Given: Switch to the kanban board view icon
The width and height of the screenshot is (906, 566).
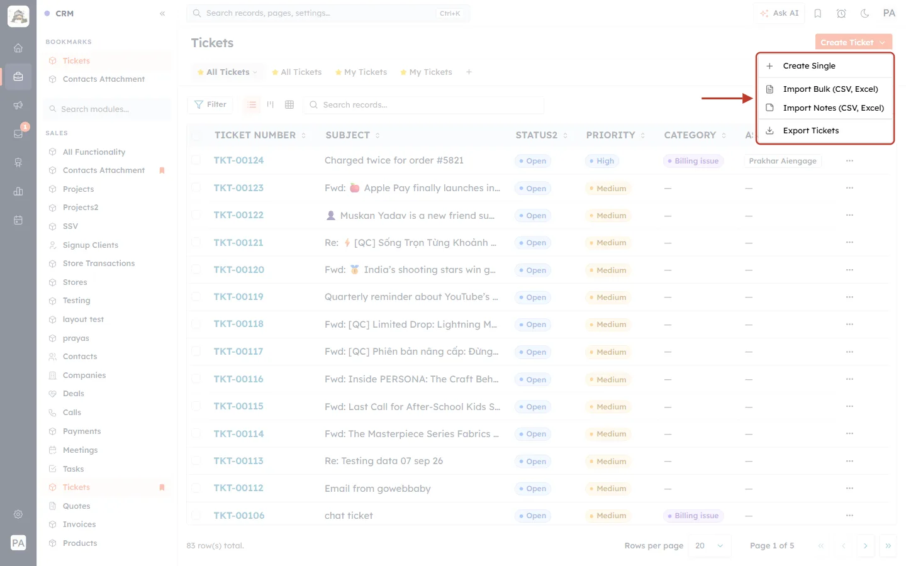Looking at the screenshot, I should pos(271,104).
